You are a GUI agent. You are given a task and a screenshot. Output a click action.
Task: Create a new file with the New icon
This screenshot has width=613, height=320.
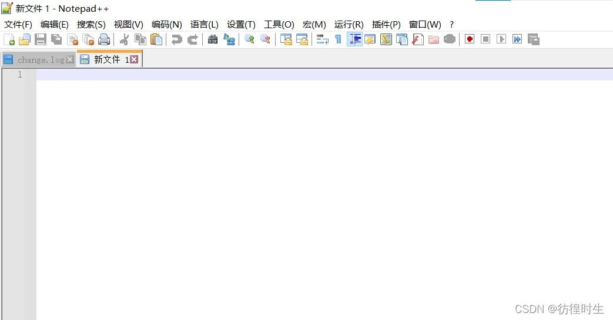click(x=9, y=39)
